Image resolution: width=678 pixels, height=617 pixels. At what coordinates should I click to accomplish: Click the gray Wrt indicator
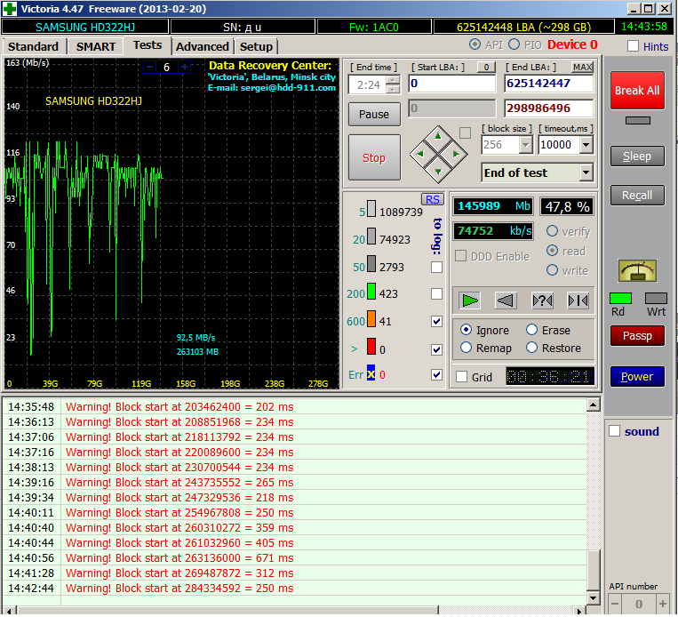(656, 298)
